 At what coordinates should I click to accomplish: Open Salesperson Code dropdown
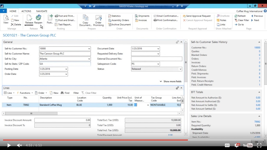coord(158,64)
